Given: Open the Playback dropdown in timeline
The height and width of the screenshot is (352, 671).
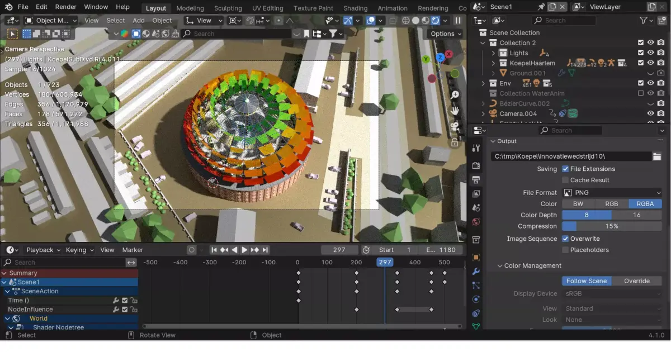Looking at the screenshot, I should (x=43, y=250).
